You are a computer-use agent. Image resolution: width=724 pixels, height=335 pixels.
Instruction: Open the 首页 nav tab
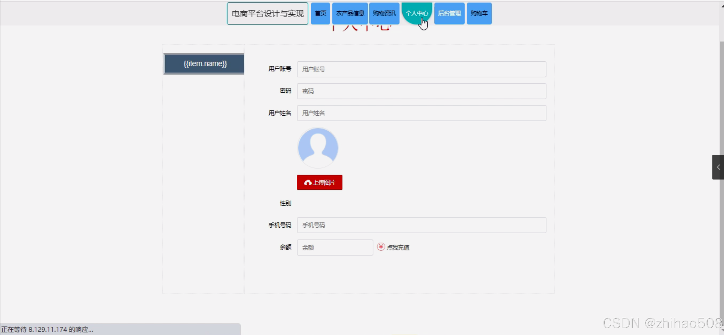click(x=320, y=13)
